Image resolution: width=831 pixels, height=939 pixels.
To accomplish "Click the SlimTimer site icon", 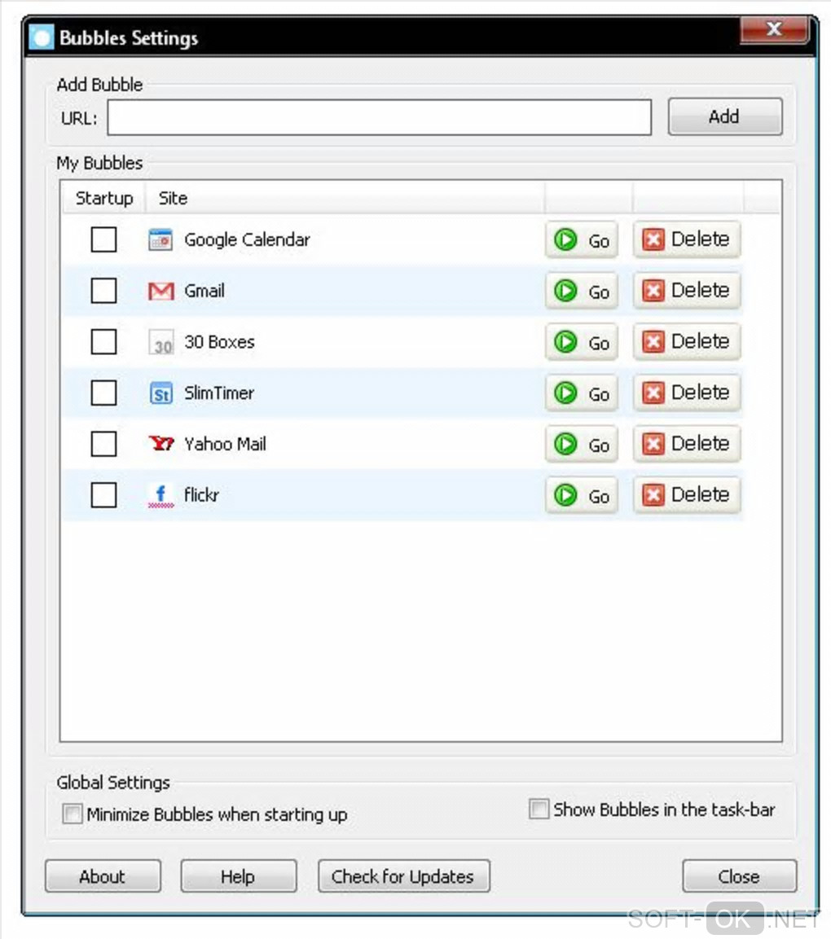I will pos(160,393).
